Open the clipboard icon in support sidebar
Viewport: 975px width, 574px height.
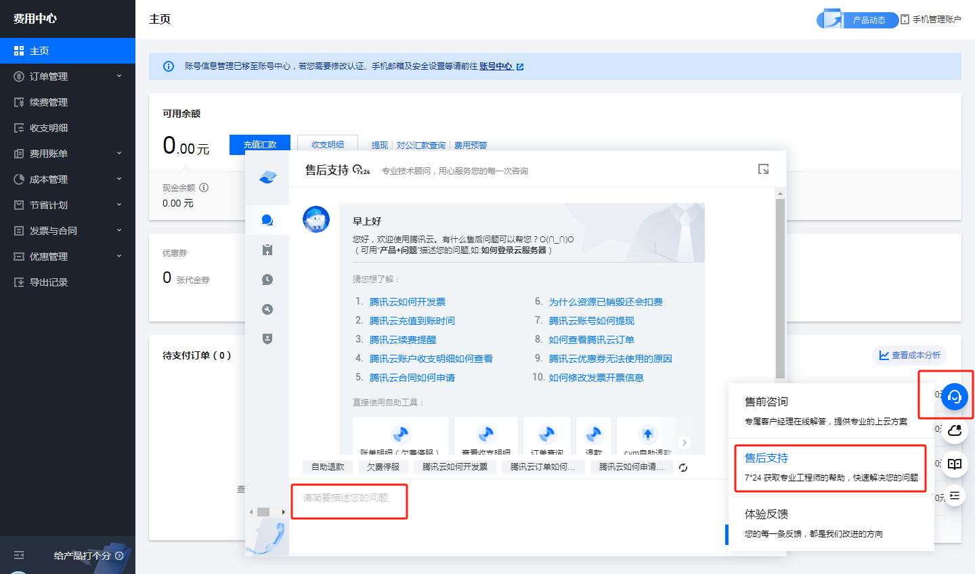point(267,250)
